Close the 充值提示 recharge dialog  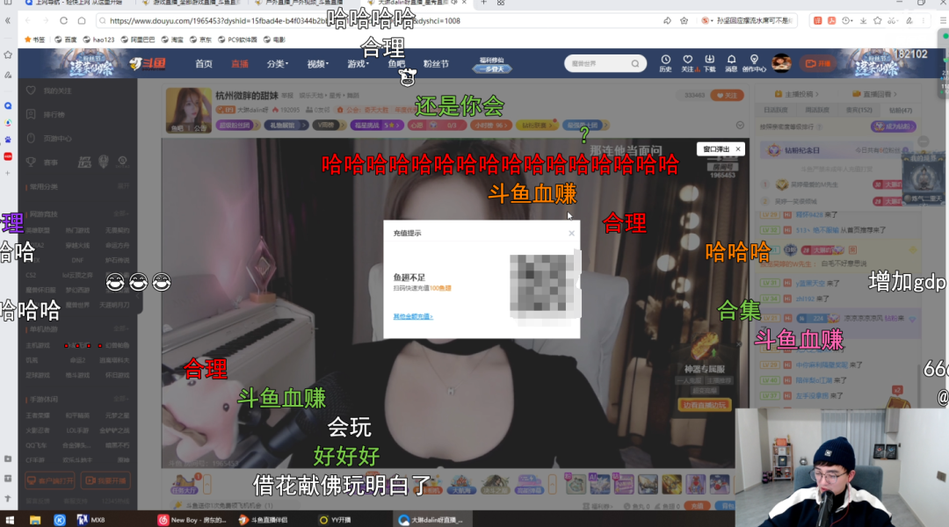pyautogui.click(x=571, y=233)
